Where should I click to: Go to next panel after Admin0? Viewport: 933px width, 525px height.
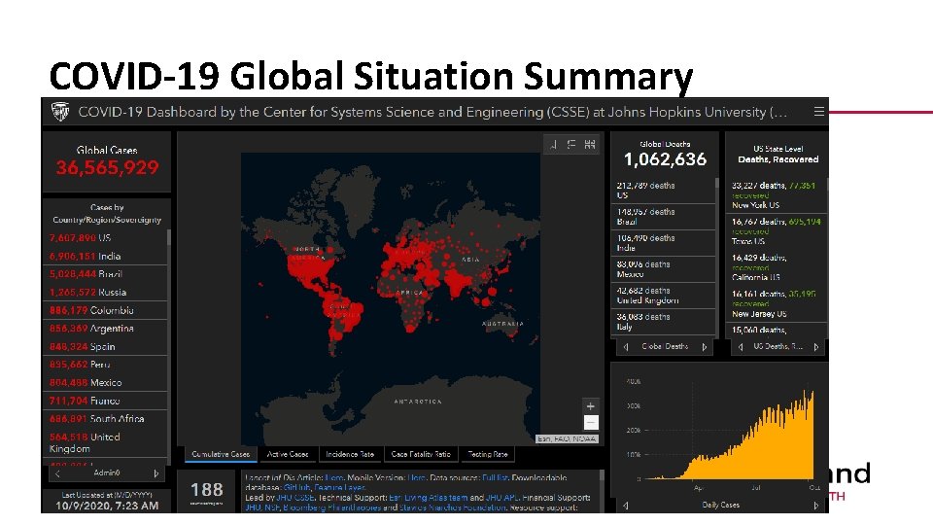coord(156,473)
